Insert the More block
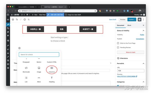Image resolution: width=152 pixels, height=94 pixels. pos(39,80)
